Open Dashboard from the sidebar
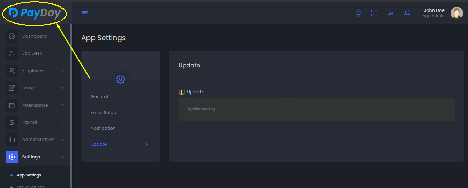Viewport: 468px width, 188px height. (34, 36)
